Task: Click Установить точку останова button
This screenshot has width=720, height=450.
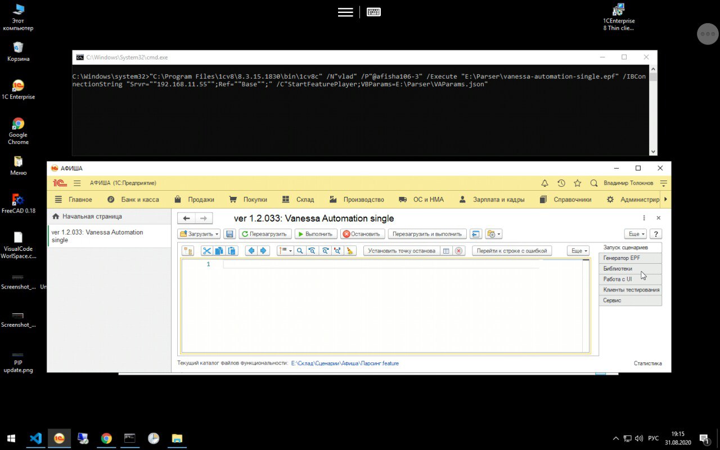Action: (402, 251)
